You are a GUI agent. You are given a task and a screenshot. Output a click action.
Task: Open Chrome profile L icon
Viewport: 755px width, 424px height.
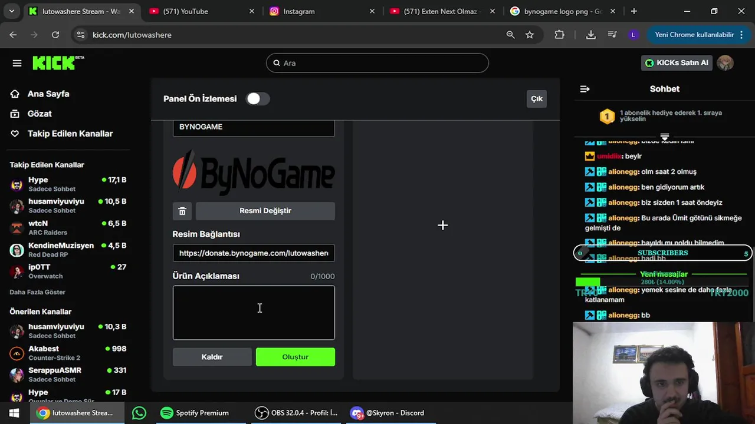click(x=633, y=35)
